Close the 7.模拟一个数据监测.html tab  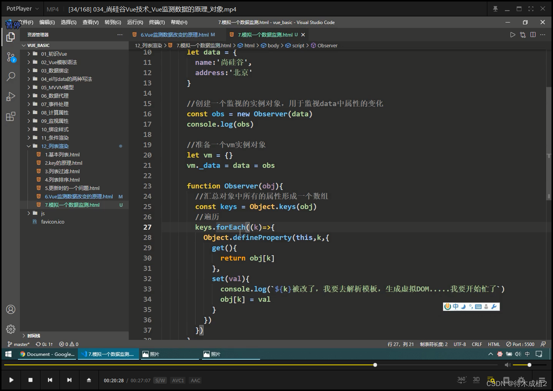pyautogui.click(x=303, y=35)
